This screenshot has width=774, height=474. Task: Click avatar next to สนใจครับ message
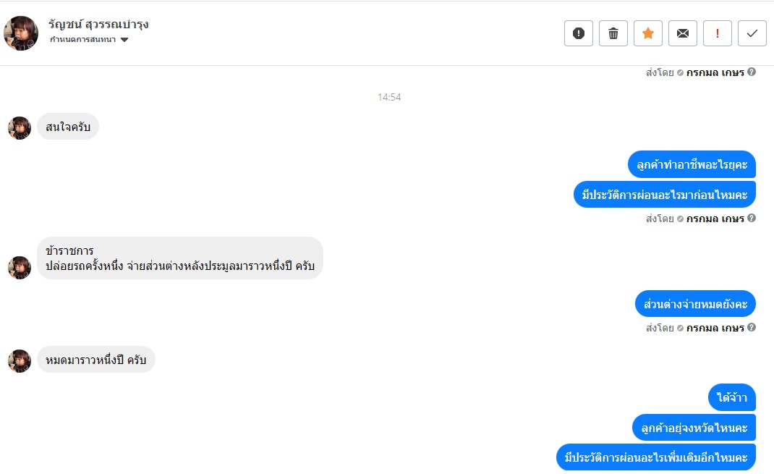point(20,128)
